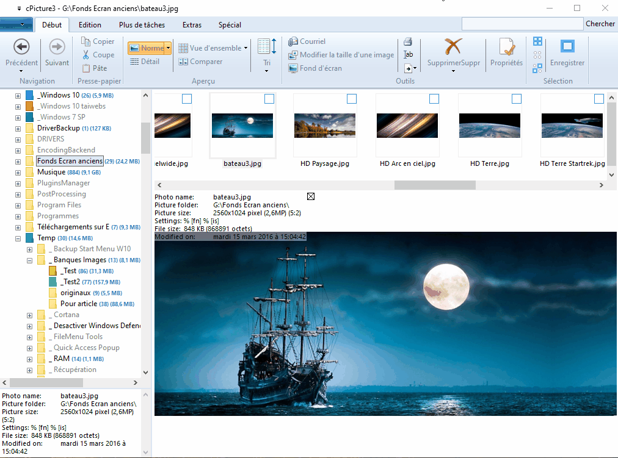The width and height of the screenshot is (618, 458).
Task: Set image as Fond d'écran
Action: point(315,68)
